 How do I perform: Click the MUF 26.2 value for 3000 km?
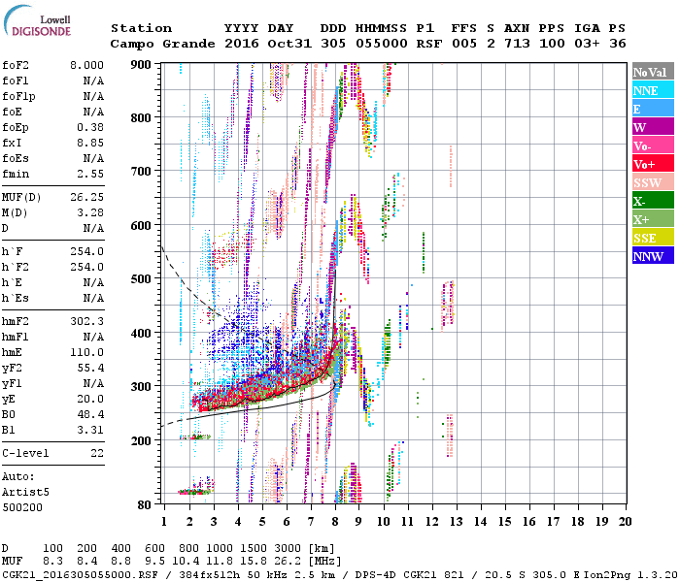[x=288, y=562]
